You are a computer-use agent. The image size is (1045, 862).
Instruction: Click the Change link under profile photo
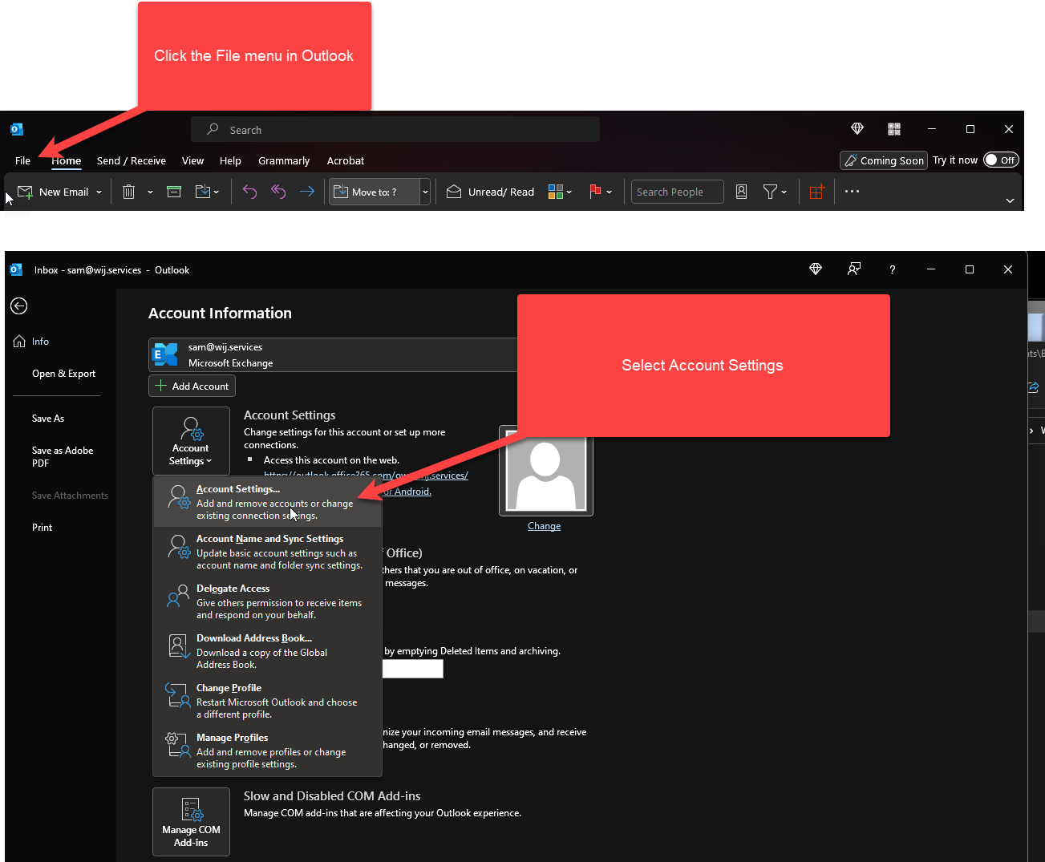point(544,526)
